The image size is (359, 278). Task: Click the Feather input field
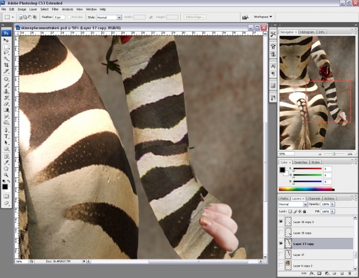pyautogui.click(x=59, y=17)
